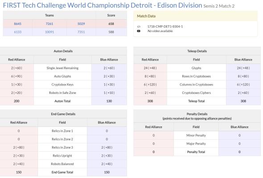This screenshot has width=263, height=178.
Task: Click the Auton Total row label
Action: [62, 101]
